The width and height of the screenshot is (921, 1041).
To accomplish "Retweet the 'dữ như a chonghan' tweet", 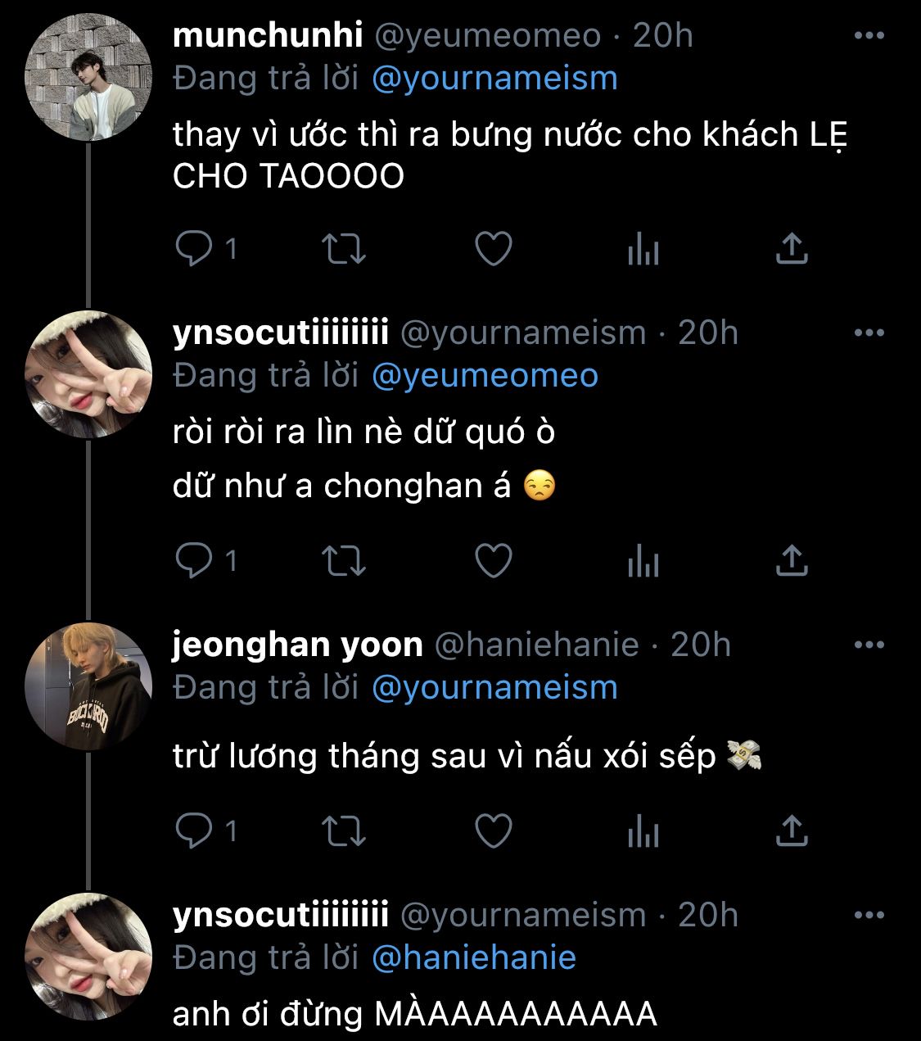I will coord(345,561).
